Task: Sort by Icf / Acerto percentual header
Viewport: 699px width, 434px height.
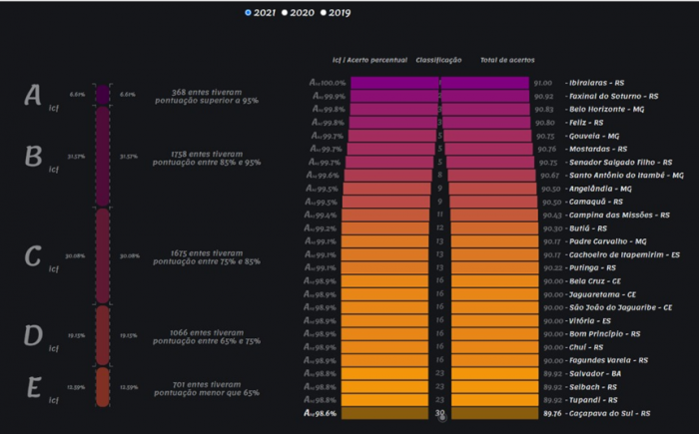Action: [369, 60]
